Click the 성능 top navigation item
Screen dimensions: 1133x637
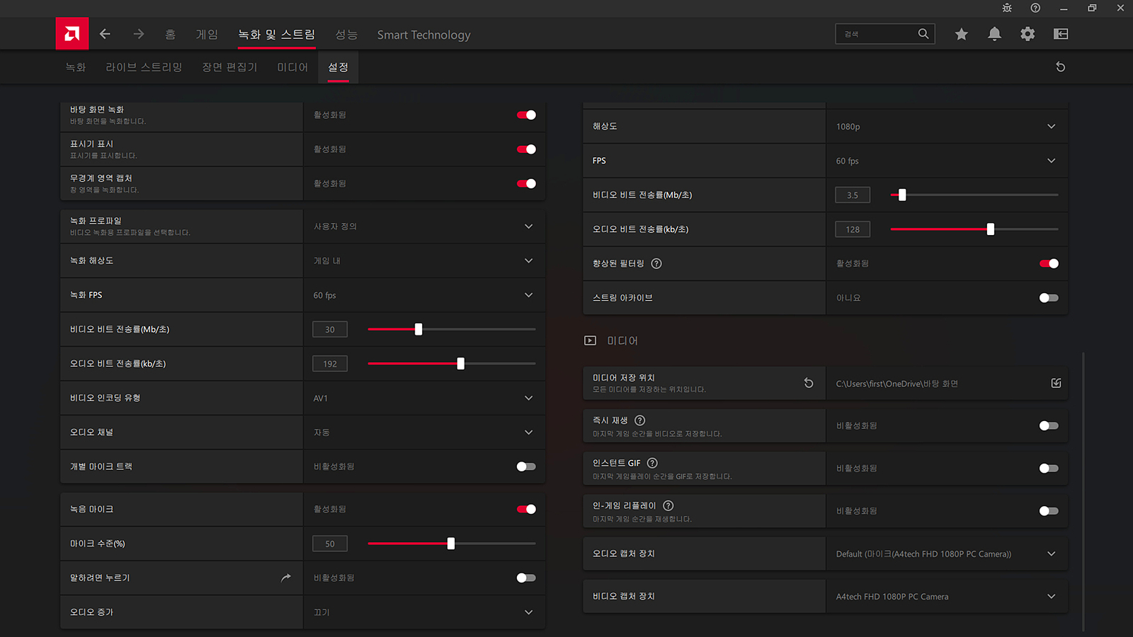point(346,35)
